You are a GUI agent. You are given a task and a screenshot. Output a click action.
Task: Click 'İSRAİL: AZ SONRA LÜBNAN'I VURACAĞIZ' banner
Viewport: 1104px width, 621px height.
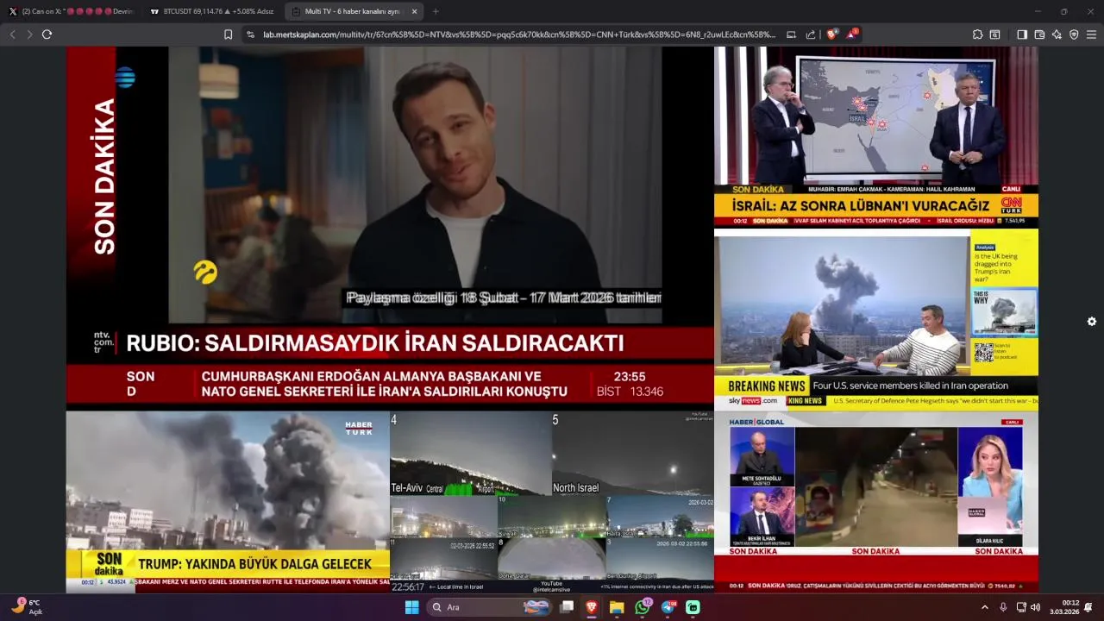861,205
